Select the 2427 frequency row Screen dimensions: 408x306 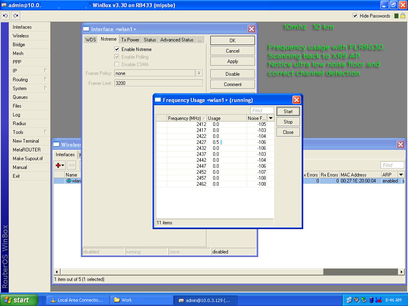click(x=215, y=142)
